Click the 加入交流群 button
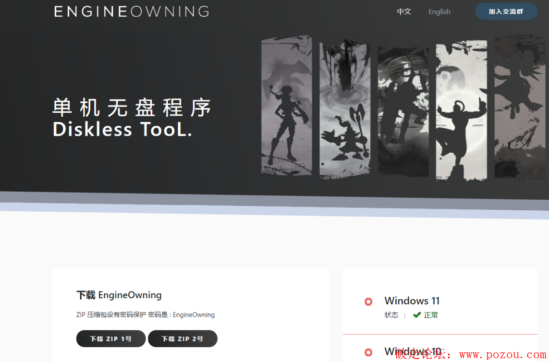The width and height of the screenshot is (549, 362). [506, 11]
